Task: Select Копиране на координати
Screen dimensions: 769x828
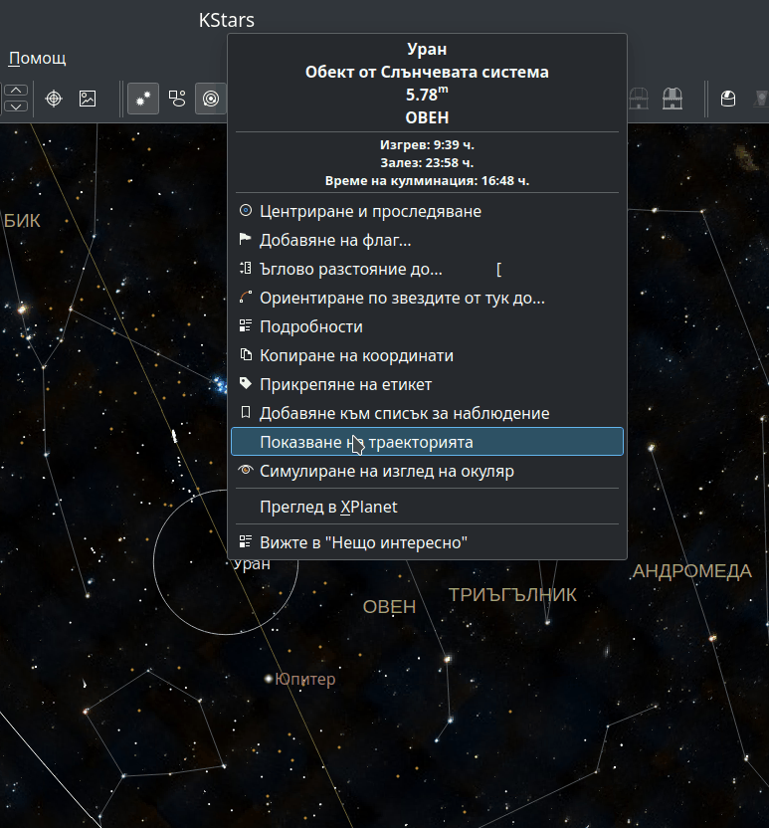Action: point(356,355)
